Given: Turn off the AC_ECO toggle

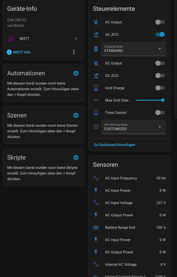Looking at the screenshot, I should point(160,34).
